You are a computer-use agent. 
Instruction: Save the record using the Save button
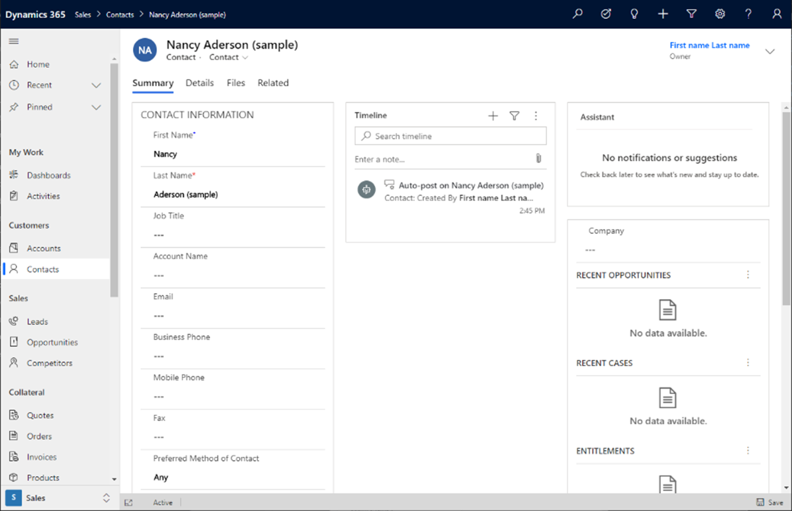770,502
